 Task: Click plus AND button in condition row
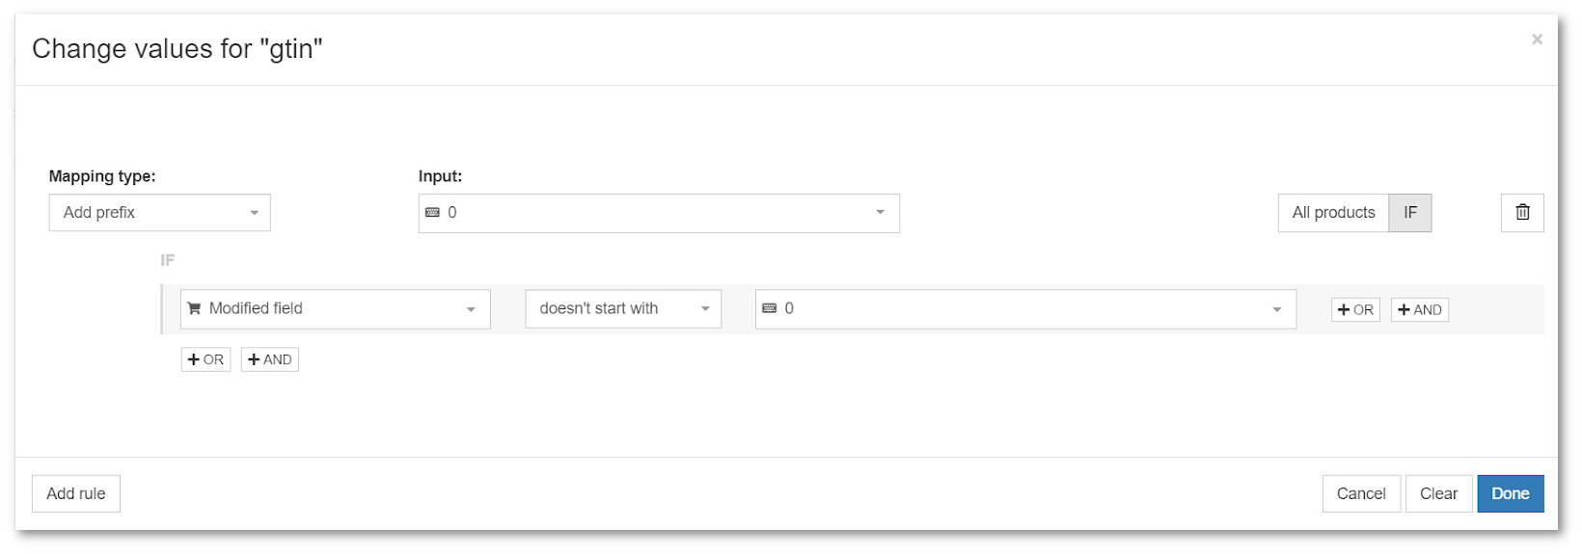(x=1420, y=309)
